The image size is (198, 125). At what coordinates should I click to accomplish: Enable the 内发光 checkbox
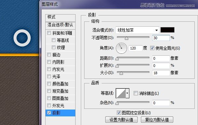pos(49,69)
